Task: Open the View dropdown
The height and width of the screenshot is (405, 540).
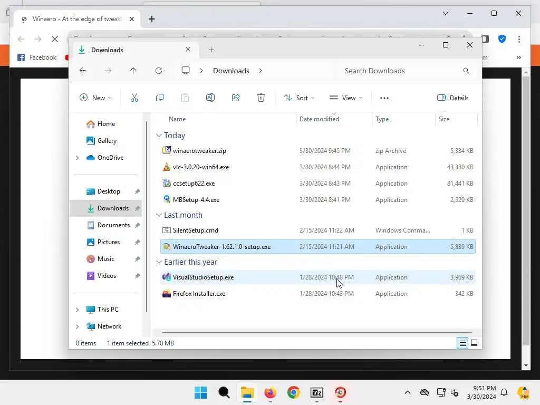Action: 346,98
